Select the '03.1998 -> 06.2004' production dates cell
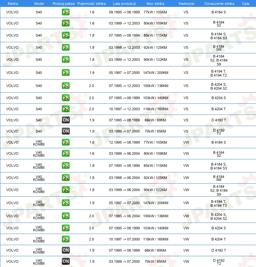Viewport: 256px width, 267px height. 124,178
